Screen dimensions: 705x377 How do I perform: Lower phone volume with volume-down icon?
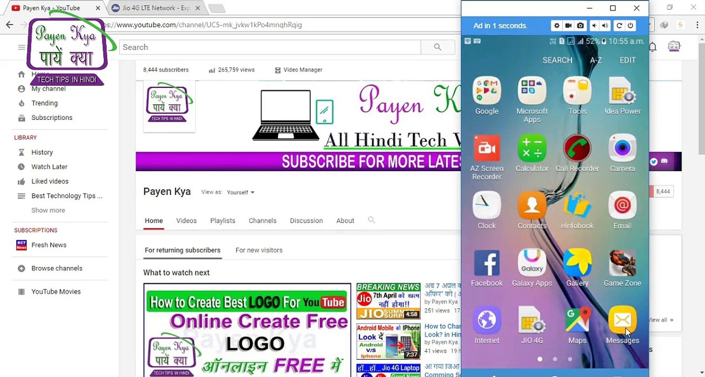(594, 26)
